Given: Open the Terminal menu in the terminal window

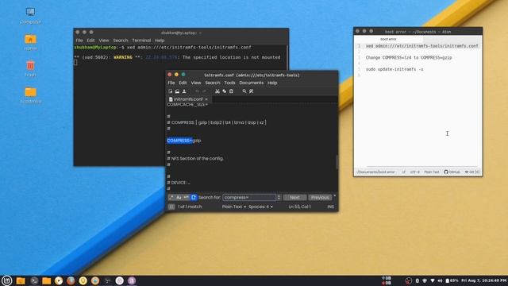Looking at the screenshot, I should tap(141, 41).
